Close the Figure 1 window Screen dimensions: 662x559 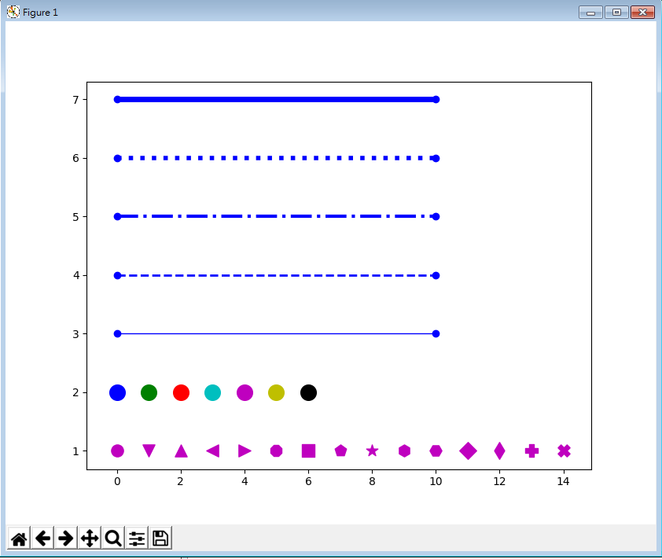[642, 12]
